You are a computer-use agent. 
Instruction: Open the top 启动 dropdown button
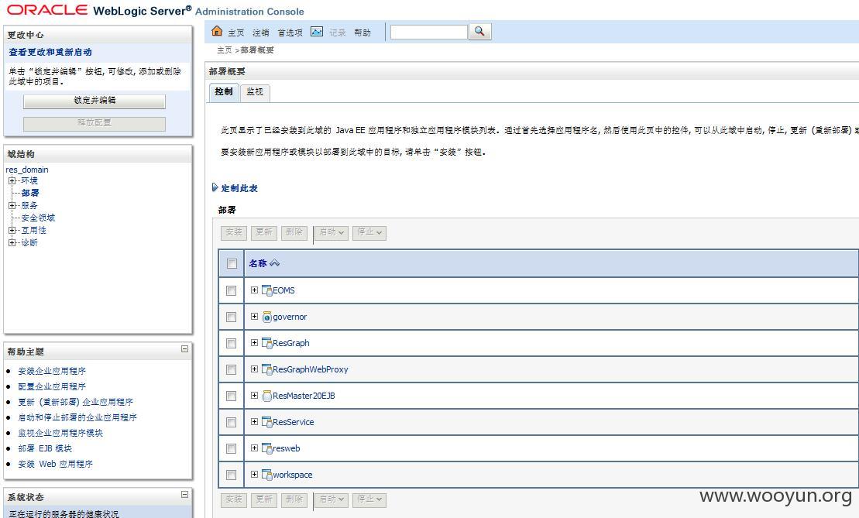(x=332, y=233)
